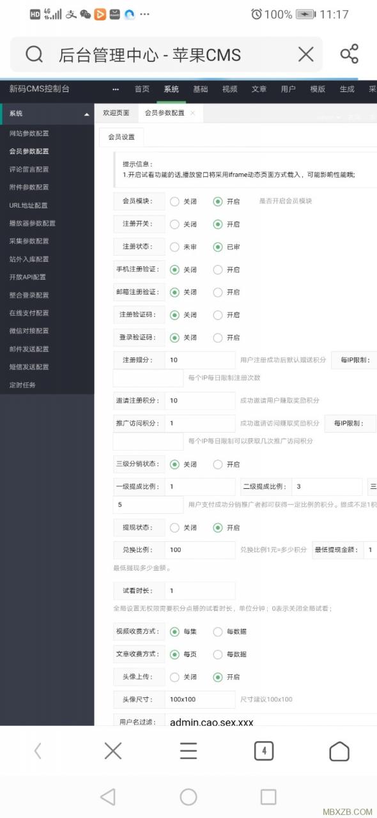The image size is (377, 818).
Task: Close the 会员参数配置 tab
Action: click(x=193, y=112)
